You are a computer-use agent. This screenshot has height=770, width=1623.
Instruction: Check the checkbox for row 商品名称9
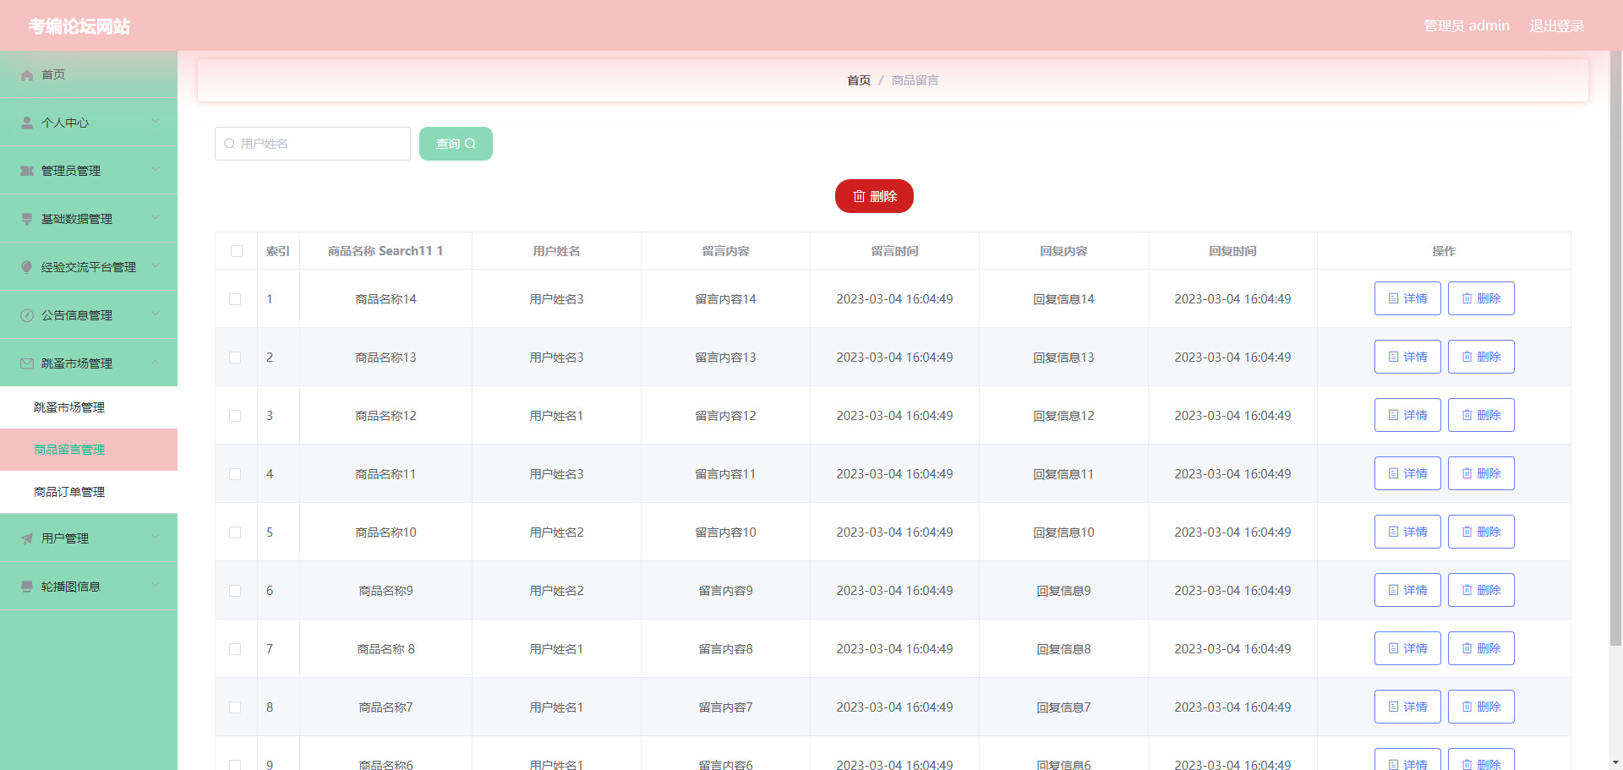[235, 591]
